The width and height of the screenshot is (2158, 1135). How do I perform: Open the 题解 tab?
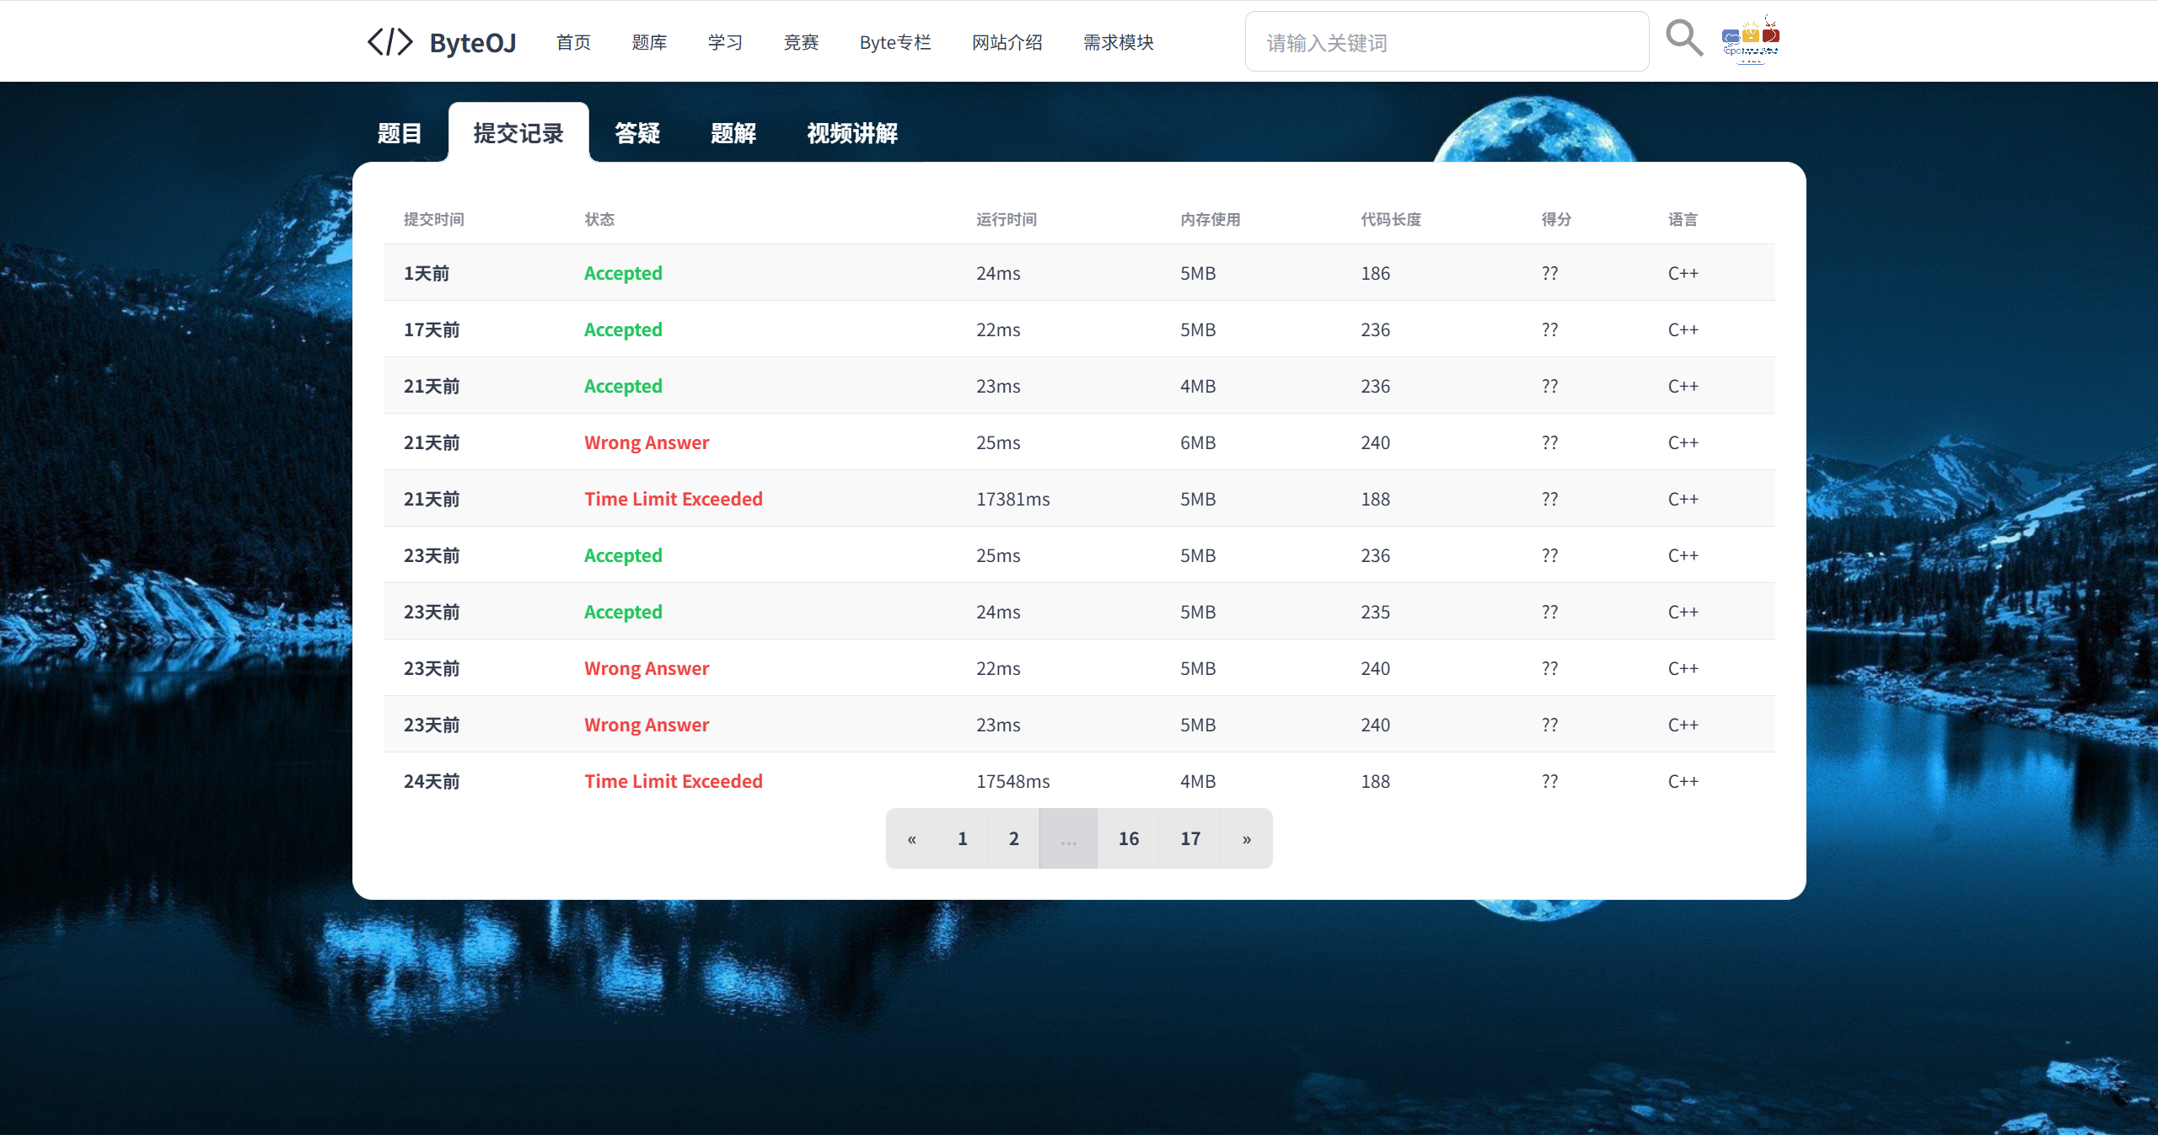click(733, 133)
